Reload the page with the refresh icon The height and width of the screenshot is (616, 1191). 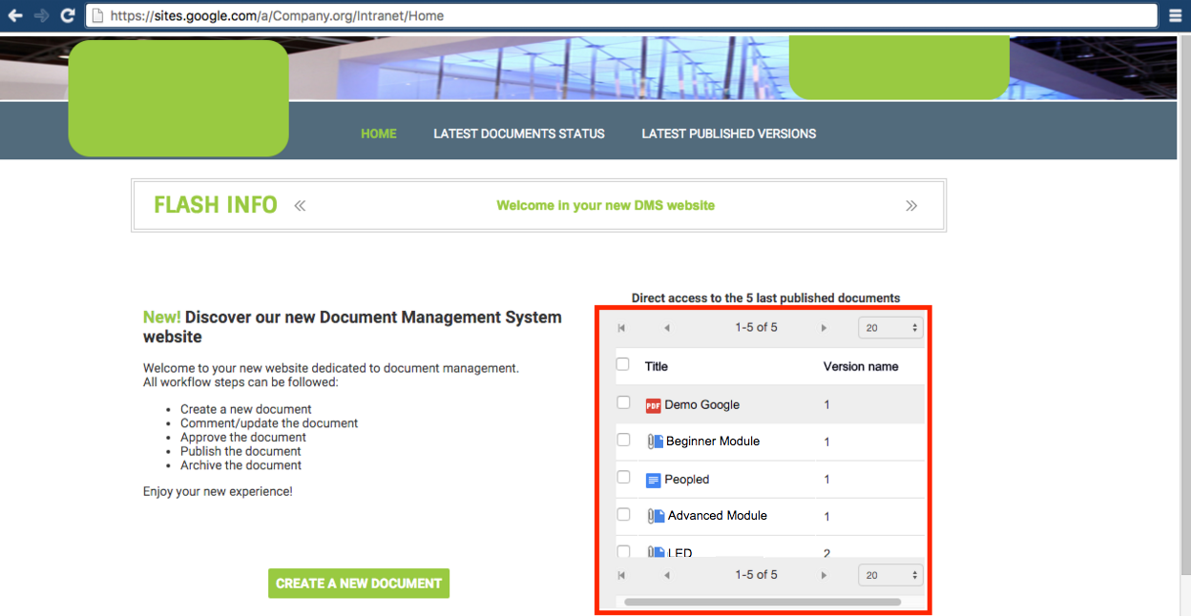click(67, 15)
